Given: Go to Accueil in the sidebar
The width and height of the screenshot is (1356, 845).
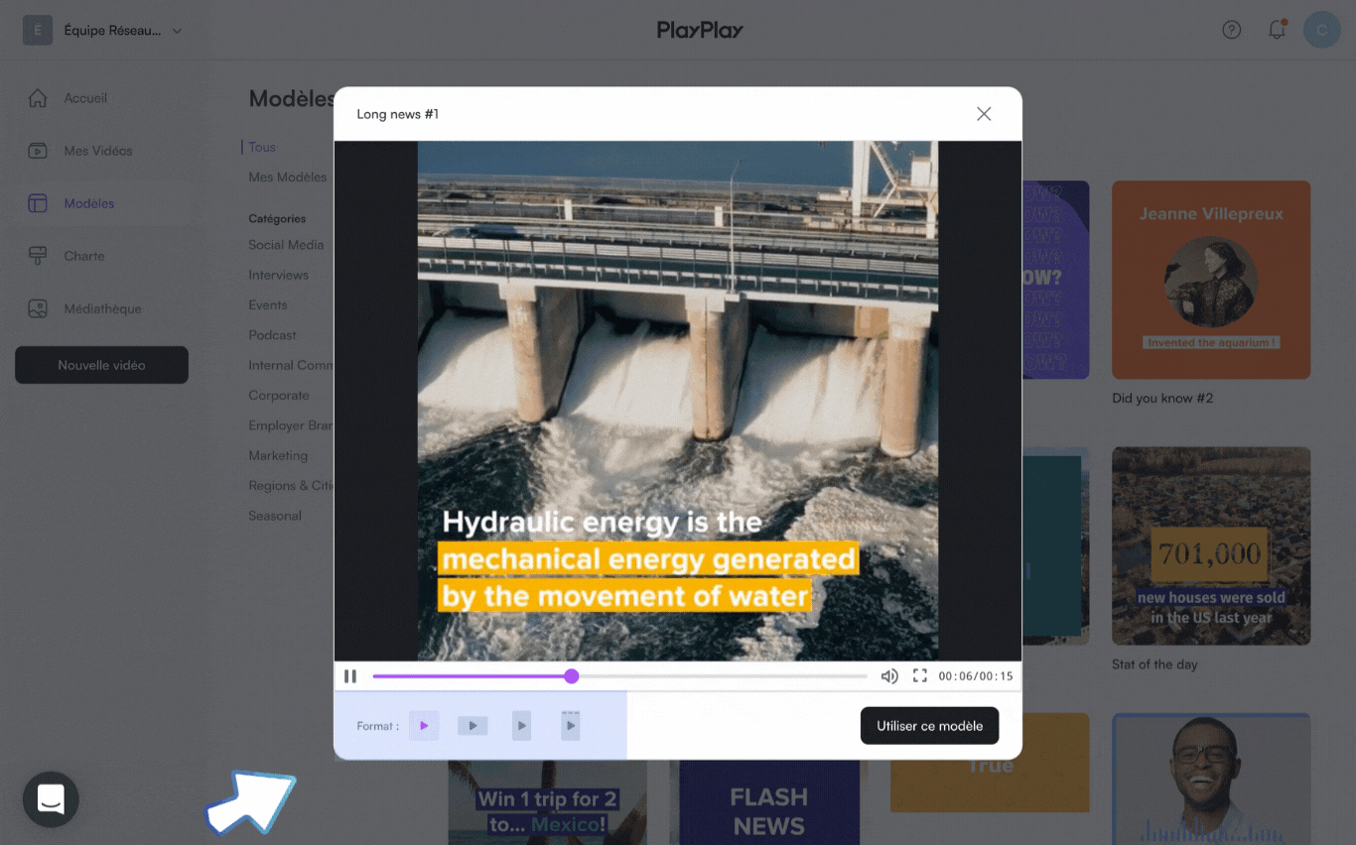Looking at the screenshot, I should pyautogui.click(x=85, y=98).
